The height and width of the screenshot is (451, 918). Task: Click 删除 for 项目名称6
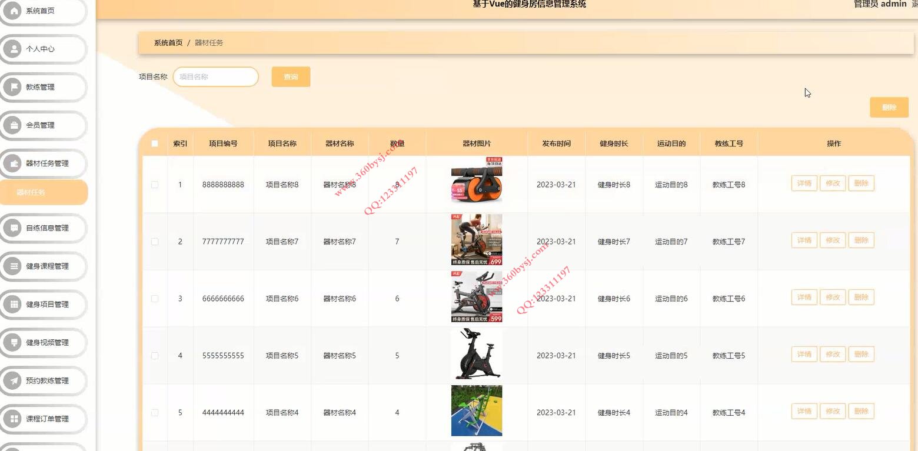coord(861,298)
